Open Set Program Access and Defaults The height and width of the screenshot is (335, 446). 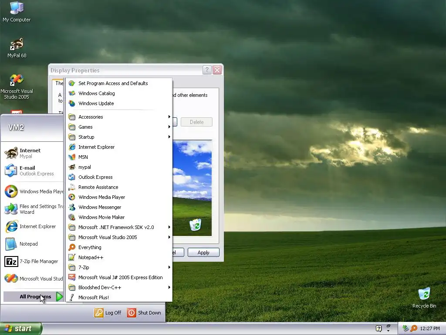coord(119,83)
